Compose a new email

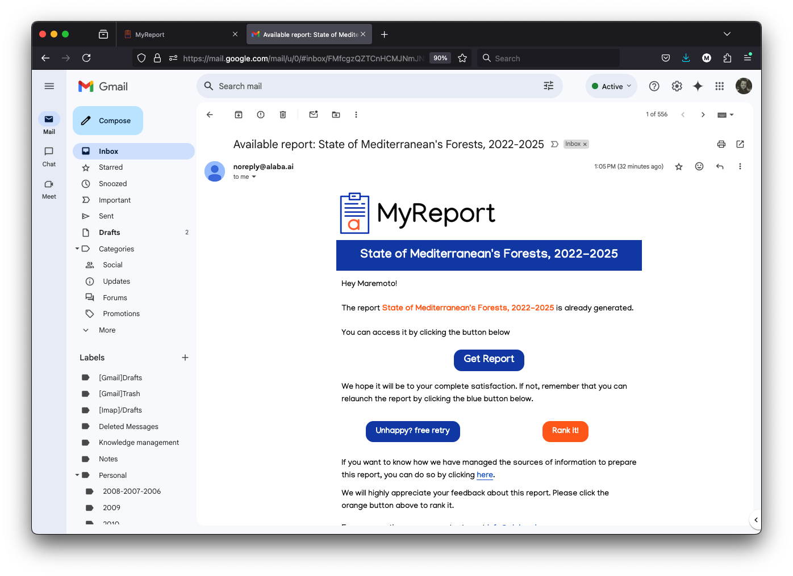point(108,121)
